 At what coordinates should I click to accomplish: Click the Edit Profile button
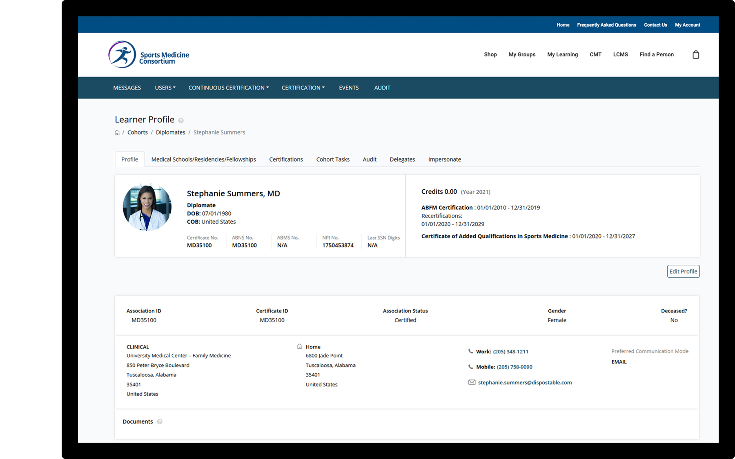click(x=683, y=271)
